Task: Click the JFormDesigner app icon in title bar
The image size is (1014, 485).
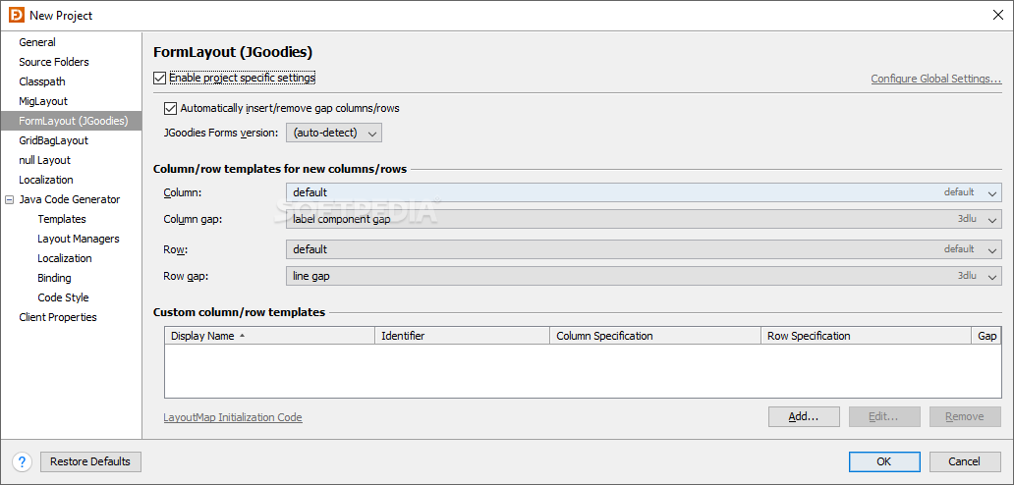Action: point(16,15)
